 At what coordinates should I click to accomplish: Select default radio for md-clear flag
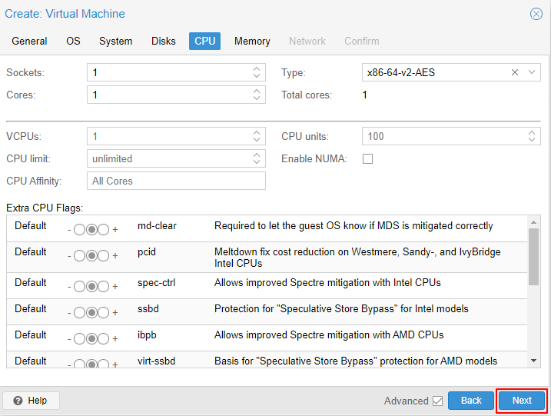[91, 230]
